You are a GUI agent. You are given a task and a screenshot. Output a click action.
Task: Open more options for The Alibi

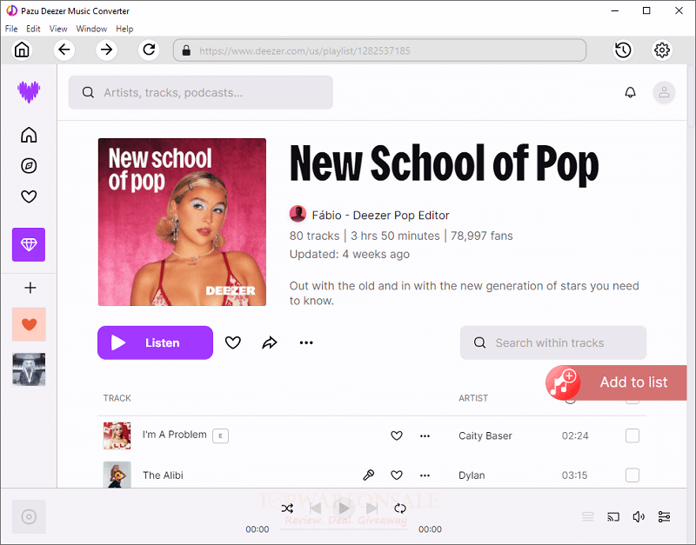coord(425,475)
